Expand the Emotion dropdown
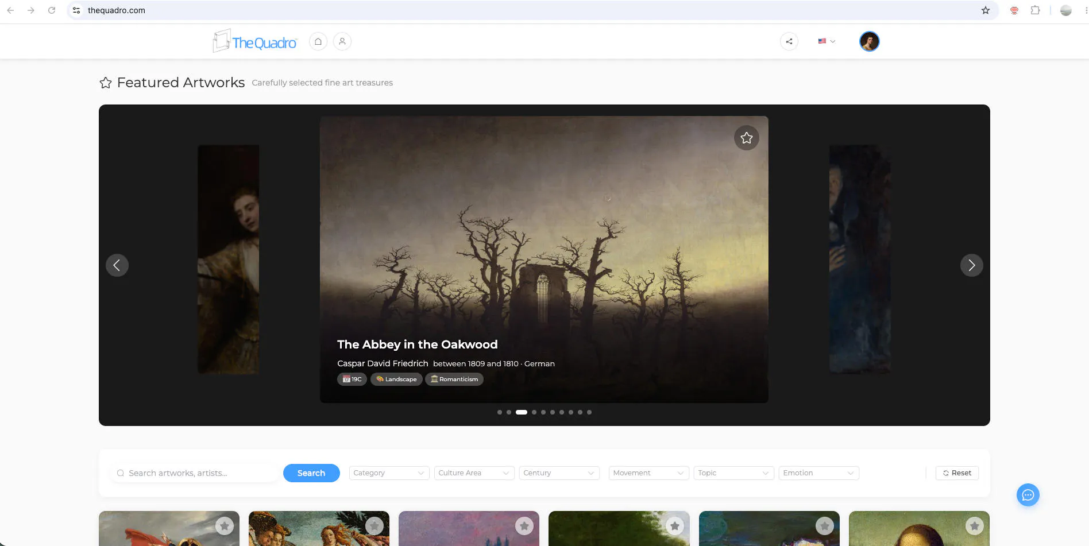Viewport: 1089px width, 546px height. click(x=819, y=473)
